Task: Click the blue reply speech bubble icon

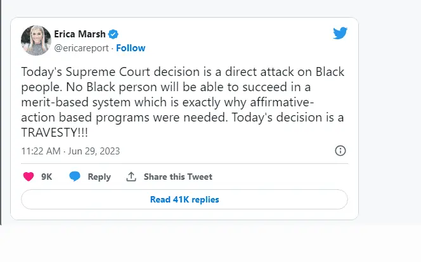Action: click(75, 177)
